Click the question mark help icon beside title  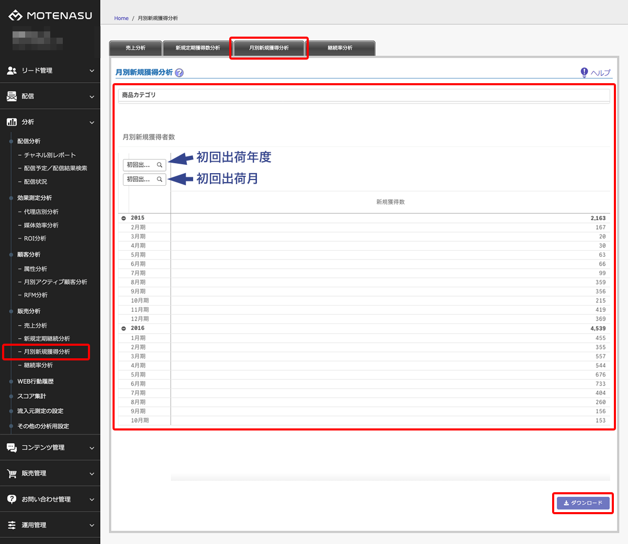coord(180,73)
